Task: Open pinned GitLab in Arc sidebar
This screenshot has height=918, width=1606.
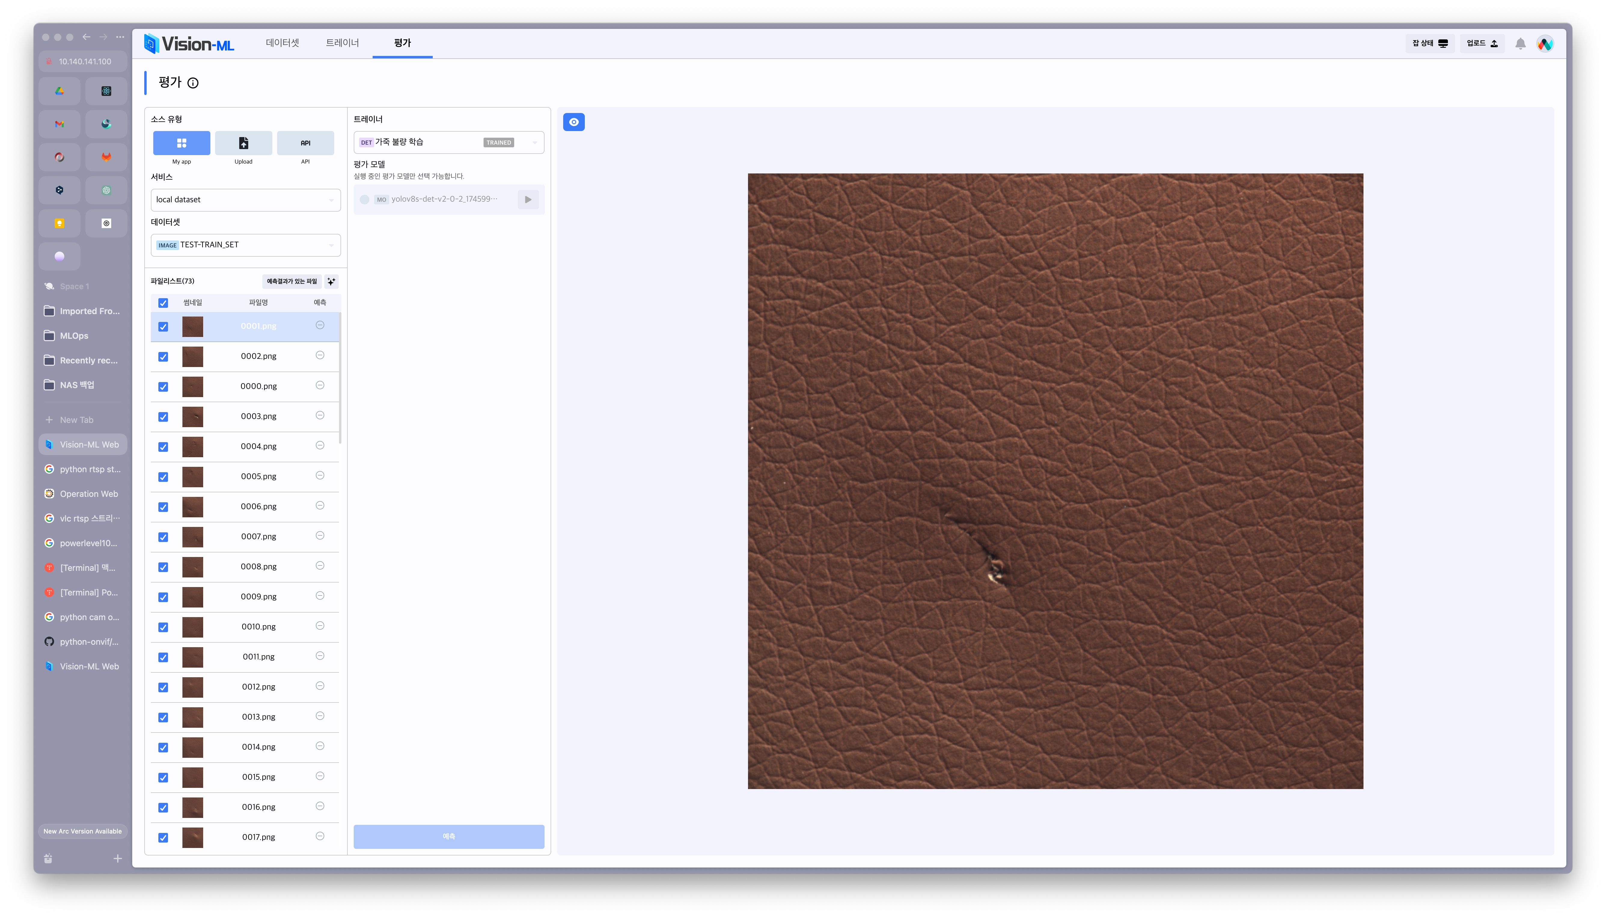Action: click(x=106, y=157)
